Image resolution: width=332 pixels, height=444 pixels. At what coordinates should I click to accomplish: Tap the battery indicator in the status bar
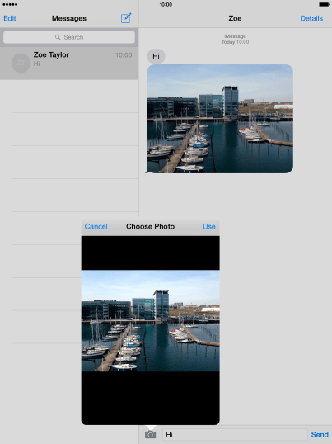point(324,4)
